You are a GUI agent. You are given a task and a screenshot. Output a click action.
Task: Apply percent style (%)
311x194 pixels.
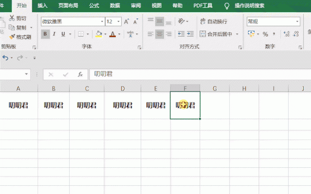click(265, 35)
